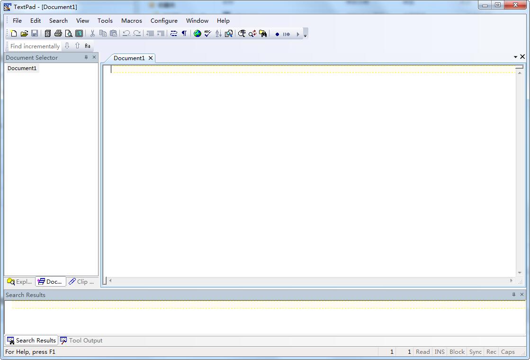530x360 pixels.
Task: Open View in Web Browser globe icon
Action: coord(198,34)
